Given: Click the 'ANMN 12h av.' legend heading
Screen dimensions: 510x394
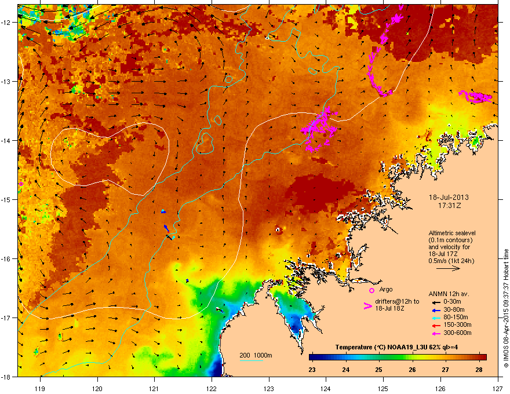Looking at the screenshot, I should pos(449,294).
